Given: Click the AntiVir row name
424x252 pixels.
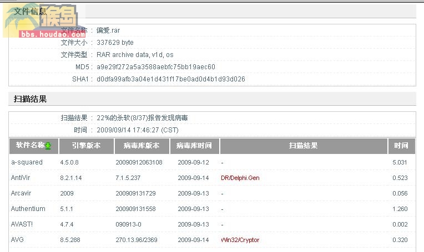Looking at the screenshot, I should coord(21,178).
